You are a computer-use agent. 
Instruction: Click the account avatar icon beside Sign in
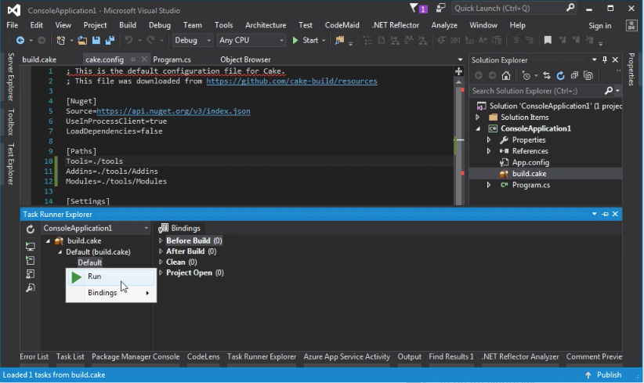tap(631, 25)
